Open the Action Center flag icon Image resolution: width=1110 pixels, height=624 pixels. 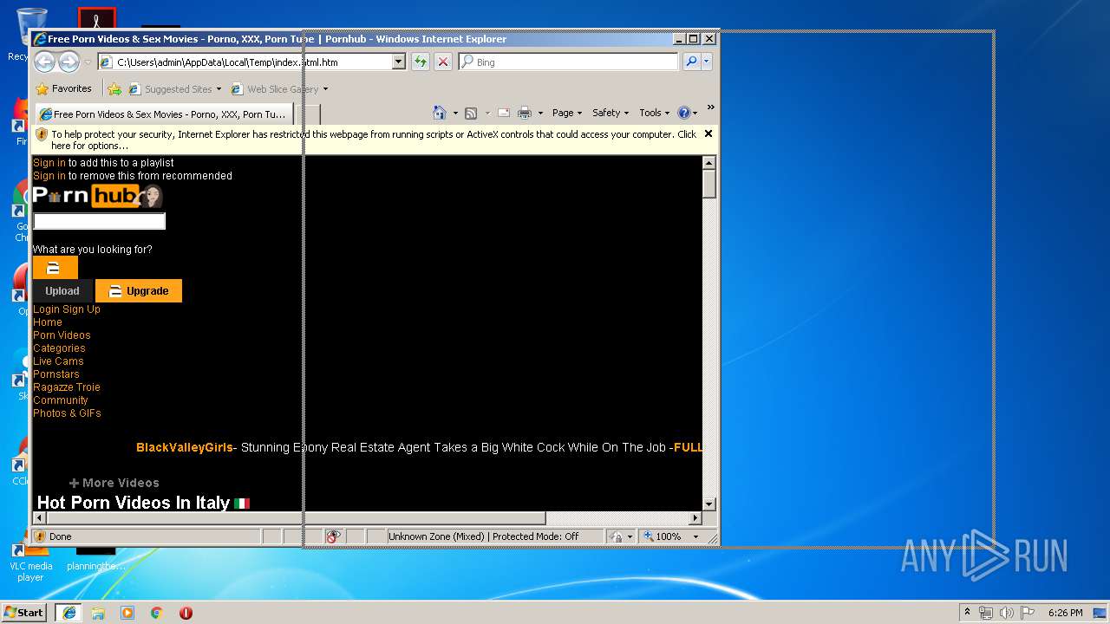coord(1027,613)
